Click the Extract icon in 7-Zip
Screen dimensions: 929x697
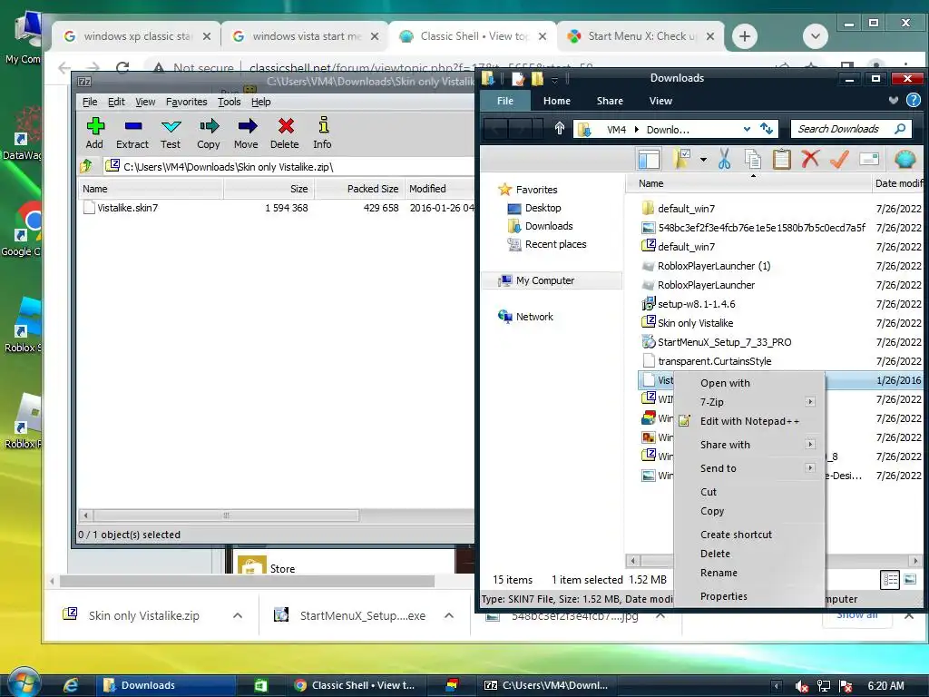click(132, 125)
